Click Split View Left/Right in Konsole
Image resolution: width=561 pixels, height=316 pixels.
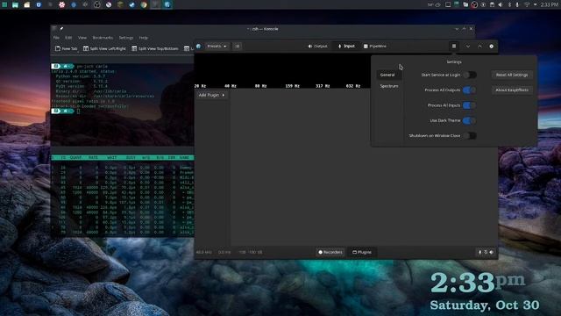click(x=104, y=49)
